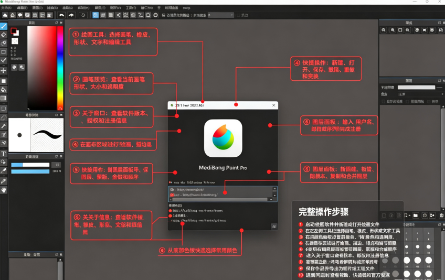Click the white background color swatch

[x=17, y=34]
